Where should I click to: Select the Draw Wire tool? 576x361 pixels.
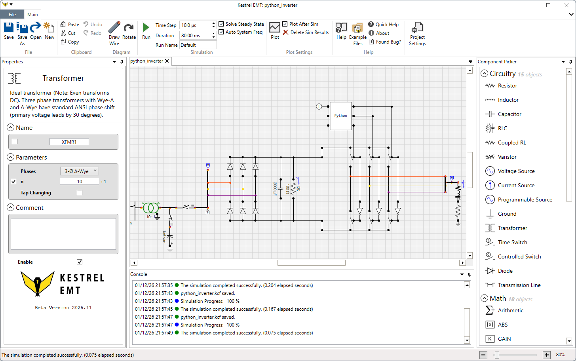114,28
